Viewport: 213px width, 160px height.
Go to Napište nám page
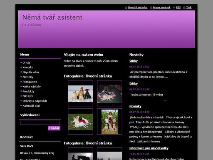point(31,72)
